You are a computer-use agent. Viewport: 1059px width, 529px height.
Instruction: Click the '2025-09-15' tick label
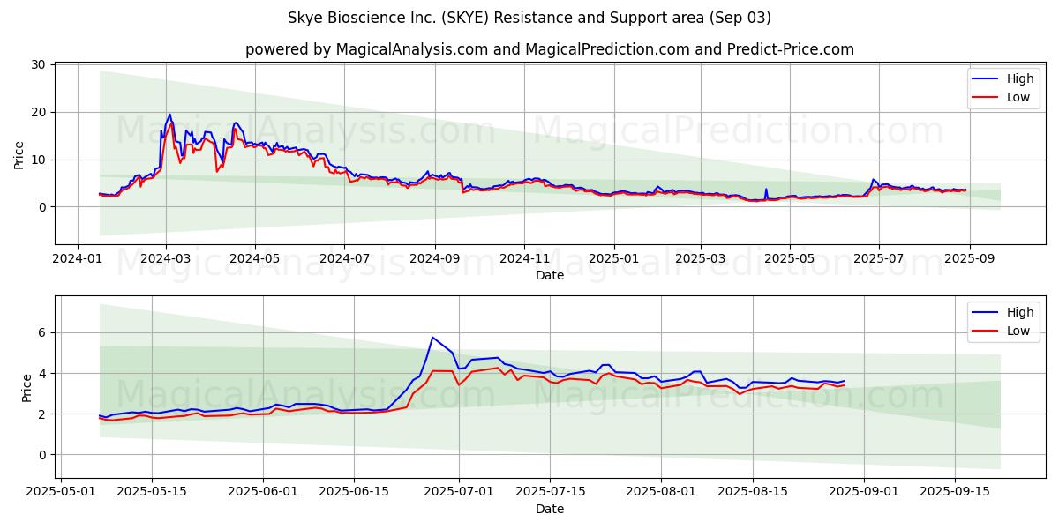click(955, 492)
